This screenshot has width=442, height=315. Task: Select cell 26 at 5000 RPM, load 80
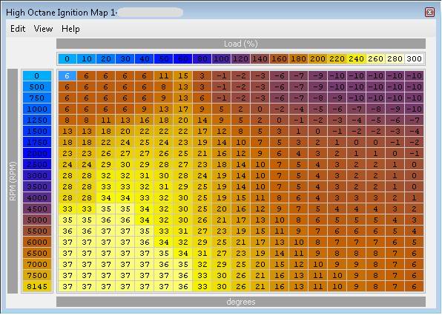click(202, 220)
